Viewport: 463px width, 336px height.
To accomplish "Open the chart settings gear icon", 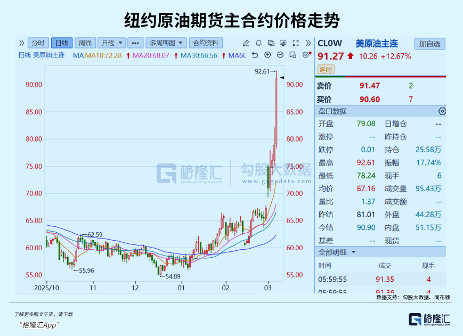I will (x=306, y=55).
